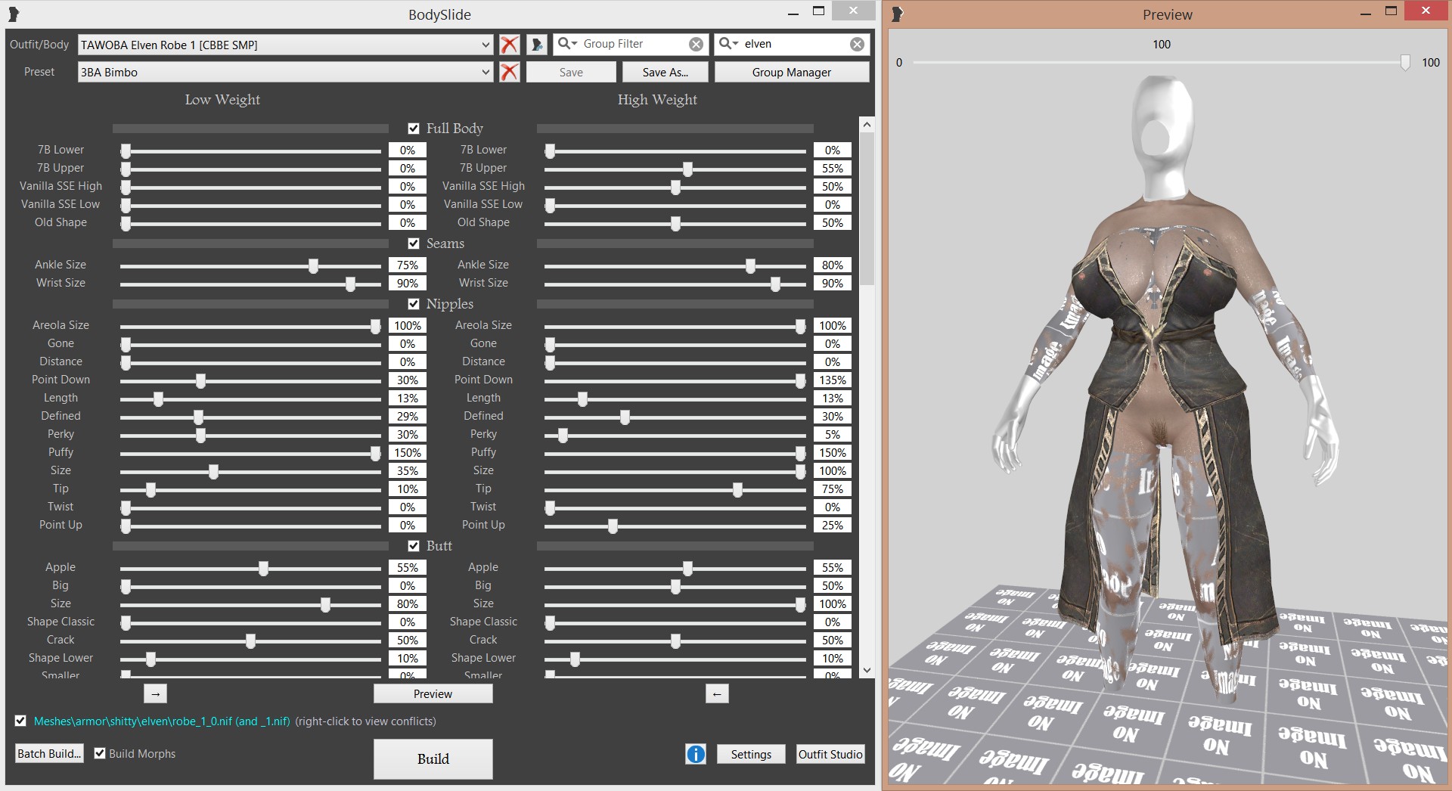Open the Preset dropdown showing 3BA Bimbo
The height and width of the screenshot is (791, 1452).
(486, 72)
